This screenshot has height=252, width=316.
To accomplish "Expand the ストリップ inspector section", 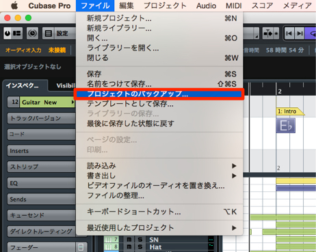I will (x=42, y=167).
